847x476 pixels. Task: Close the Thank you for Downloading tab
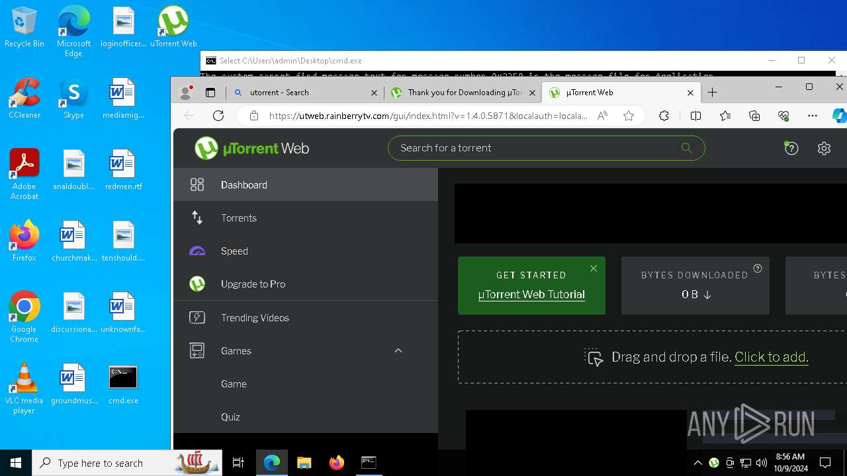pos(532,93)
